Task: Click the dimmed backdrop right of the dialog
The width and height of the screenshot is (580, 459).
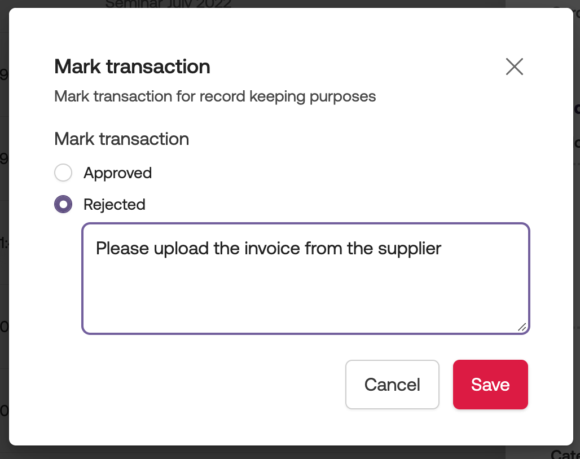Action: tap(577, 226)
